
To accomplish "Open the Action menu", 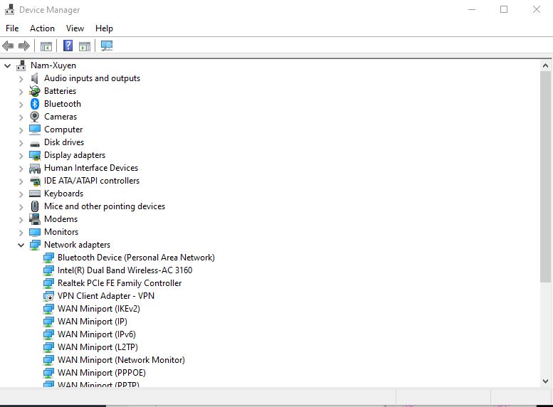I will (x=42, y=28).
